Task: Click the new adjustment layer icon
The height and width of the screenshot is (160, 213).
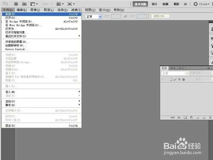Action: pos(191,118)
